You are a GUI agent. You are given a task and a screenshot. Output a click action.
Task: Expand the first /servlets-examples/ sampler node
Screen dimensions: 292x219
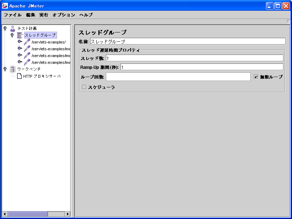[19, 42]
